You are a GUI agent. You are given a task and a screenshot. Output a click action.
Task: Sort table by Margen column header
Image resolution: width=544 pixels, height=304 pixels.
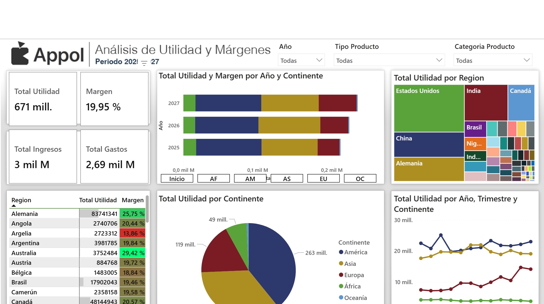point(133,200)
